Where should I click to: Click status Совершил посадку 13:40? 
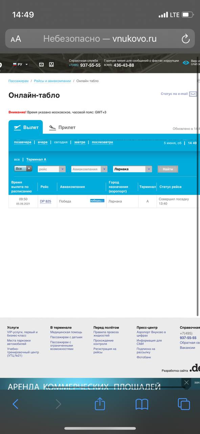click(174, 201)
